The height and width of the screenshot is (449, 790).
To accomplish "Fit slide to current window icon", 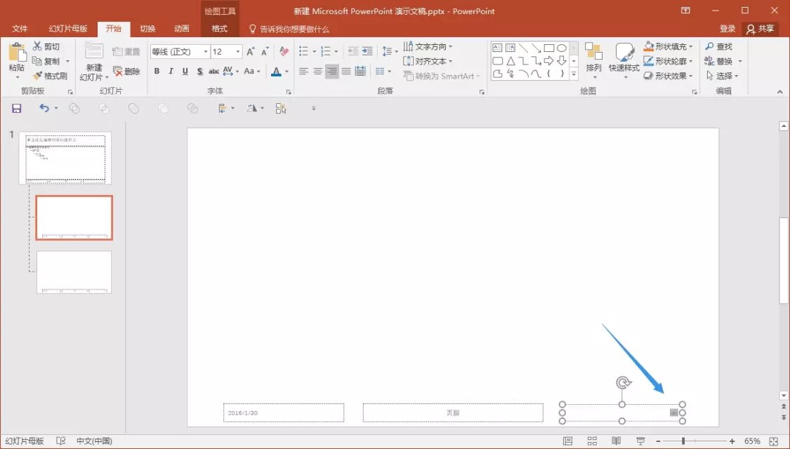I will (x=774, y=441).
